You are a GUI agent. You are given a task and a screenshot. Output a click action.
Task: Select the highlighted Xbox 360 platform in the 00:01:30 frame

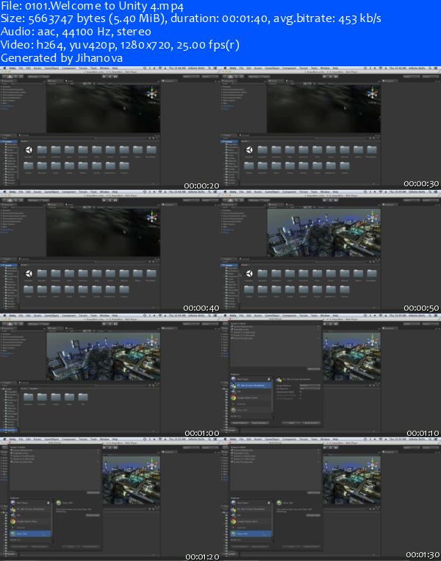click(x=251, y=534)
